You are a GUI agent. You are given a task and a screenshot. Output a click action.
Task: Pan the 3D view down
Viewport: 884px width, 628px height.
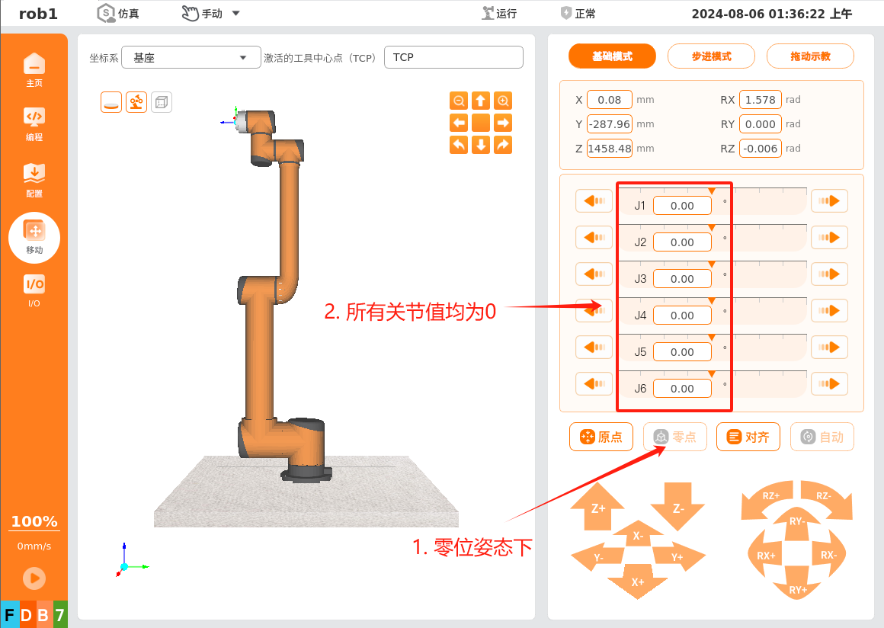[x=481, y=145]
